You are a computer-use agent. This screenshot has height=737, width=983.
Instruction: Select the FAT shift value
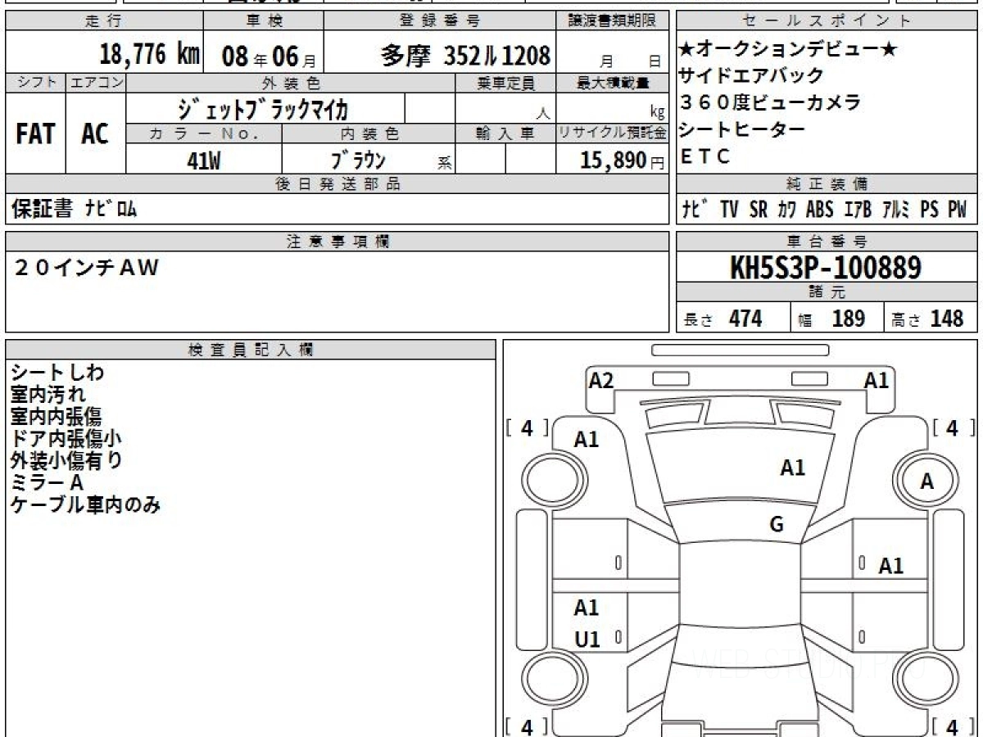pyautogui.click(x=35, y=134)
